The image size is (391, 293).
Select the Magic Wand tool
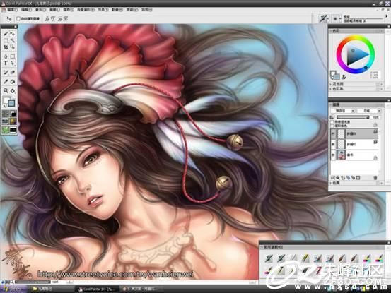[x=13, y=40]
